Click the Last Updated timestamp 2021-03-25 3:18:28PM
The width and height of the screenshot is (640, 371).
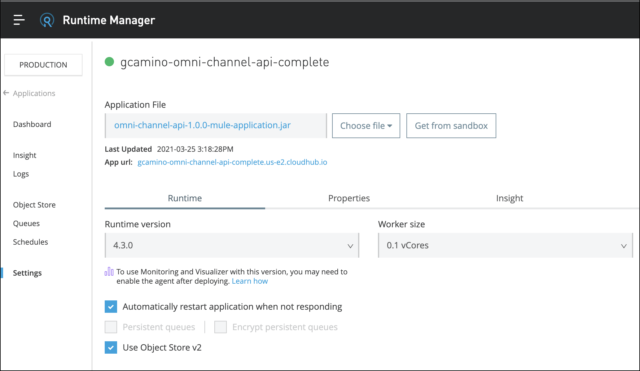click(x=195, y=149)
